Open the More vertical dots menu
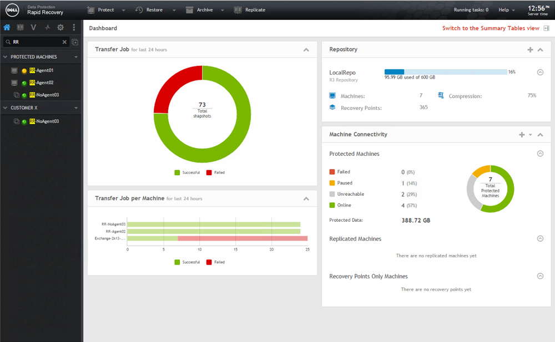This screenshot has height=342, width=555. (x=74, y=27)
